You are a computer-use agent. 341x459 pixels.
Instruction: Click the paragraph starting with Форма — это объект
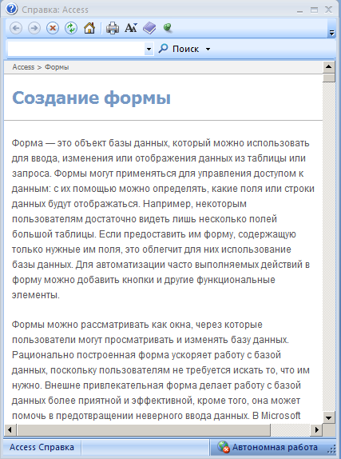point(163,219)
